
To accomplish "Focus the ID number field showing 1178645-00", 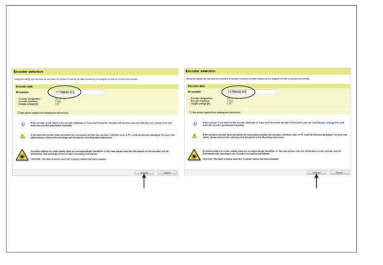I will pos(251,92).
